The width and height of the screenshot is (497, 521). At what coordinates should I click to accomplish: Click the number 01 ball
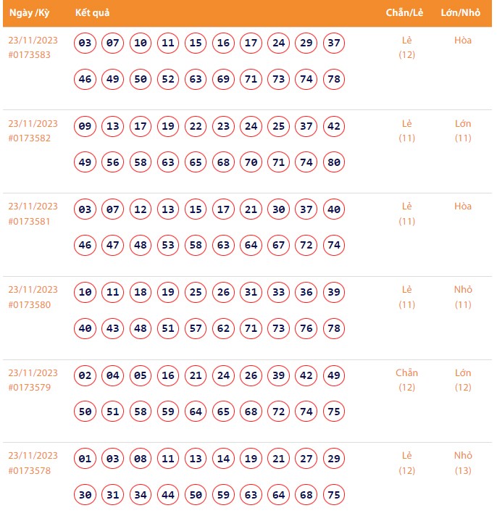(x=85, y=459)
